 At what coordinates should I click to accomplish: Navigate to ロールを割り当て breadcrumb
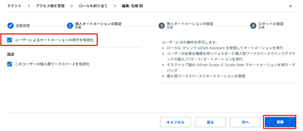(93, 6)
